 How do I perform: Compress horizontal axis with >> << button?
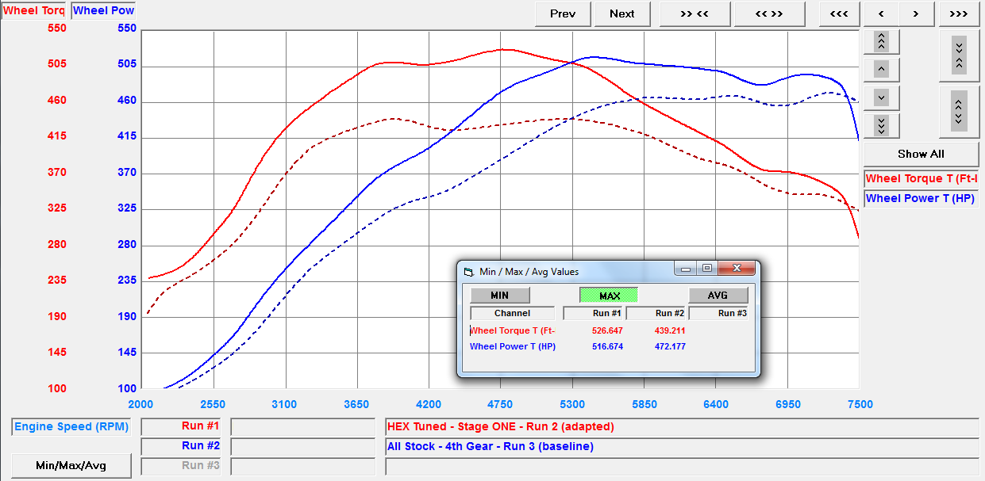click(x=695, y=13)
